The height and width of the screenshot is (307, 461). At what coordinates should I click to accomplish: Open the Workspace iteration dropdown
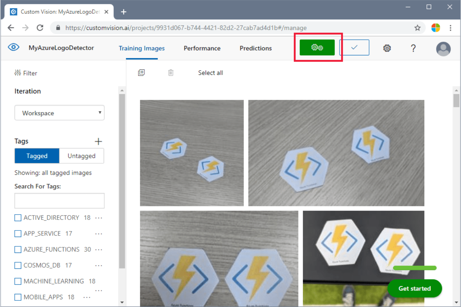click(59, 113)
